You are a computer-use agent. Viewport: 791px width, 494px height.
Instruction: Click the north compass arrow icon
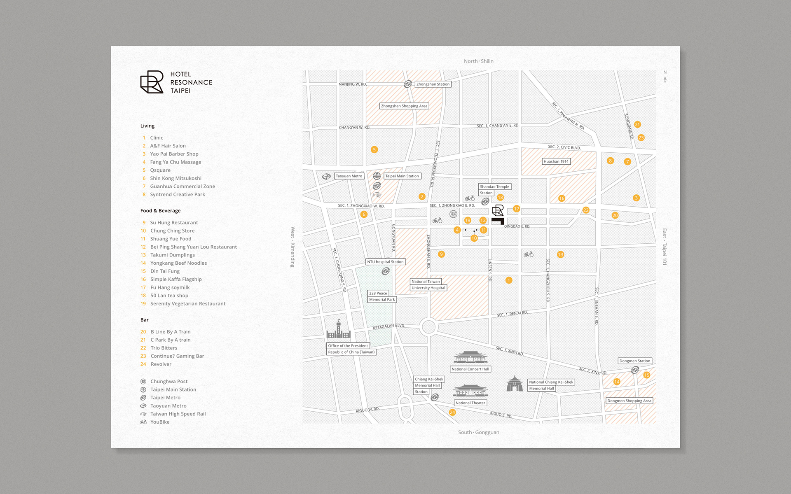[x=665, y=79]
